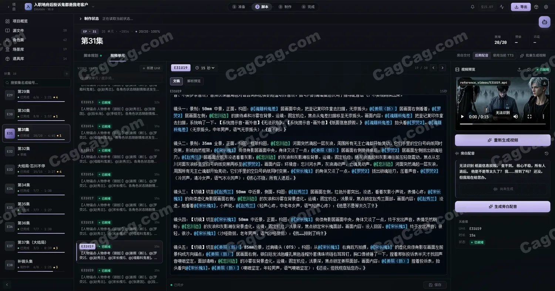Select the 第32集 episode in the list

point(36,151)
